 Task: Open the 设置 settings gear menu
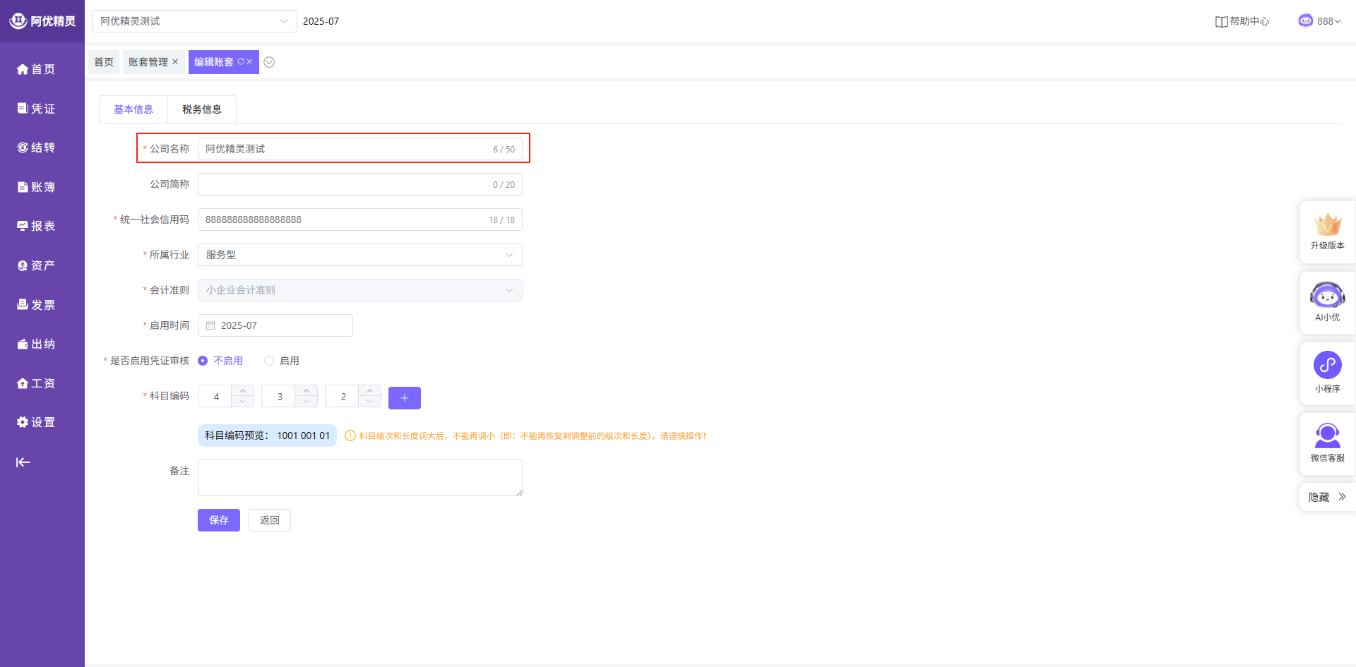[37, 422]
